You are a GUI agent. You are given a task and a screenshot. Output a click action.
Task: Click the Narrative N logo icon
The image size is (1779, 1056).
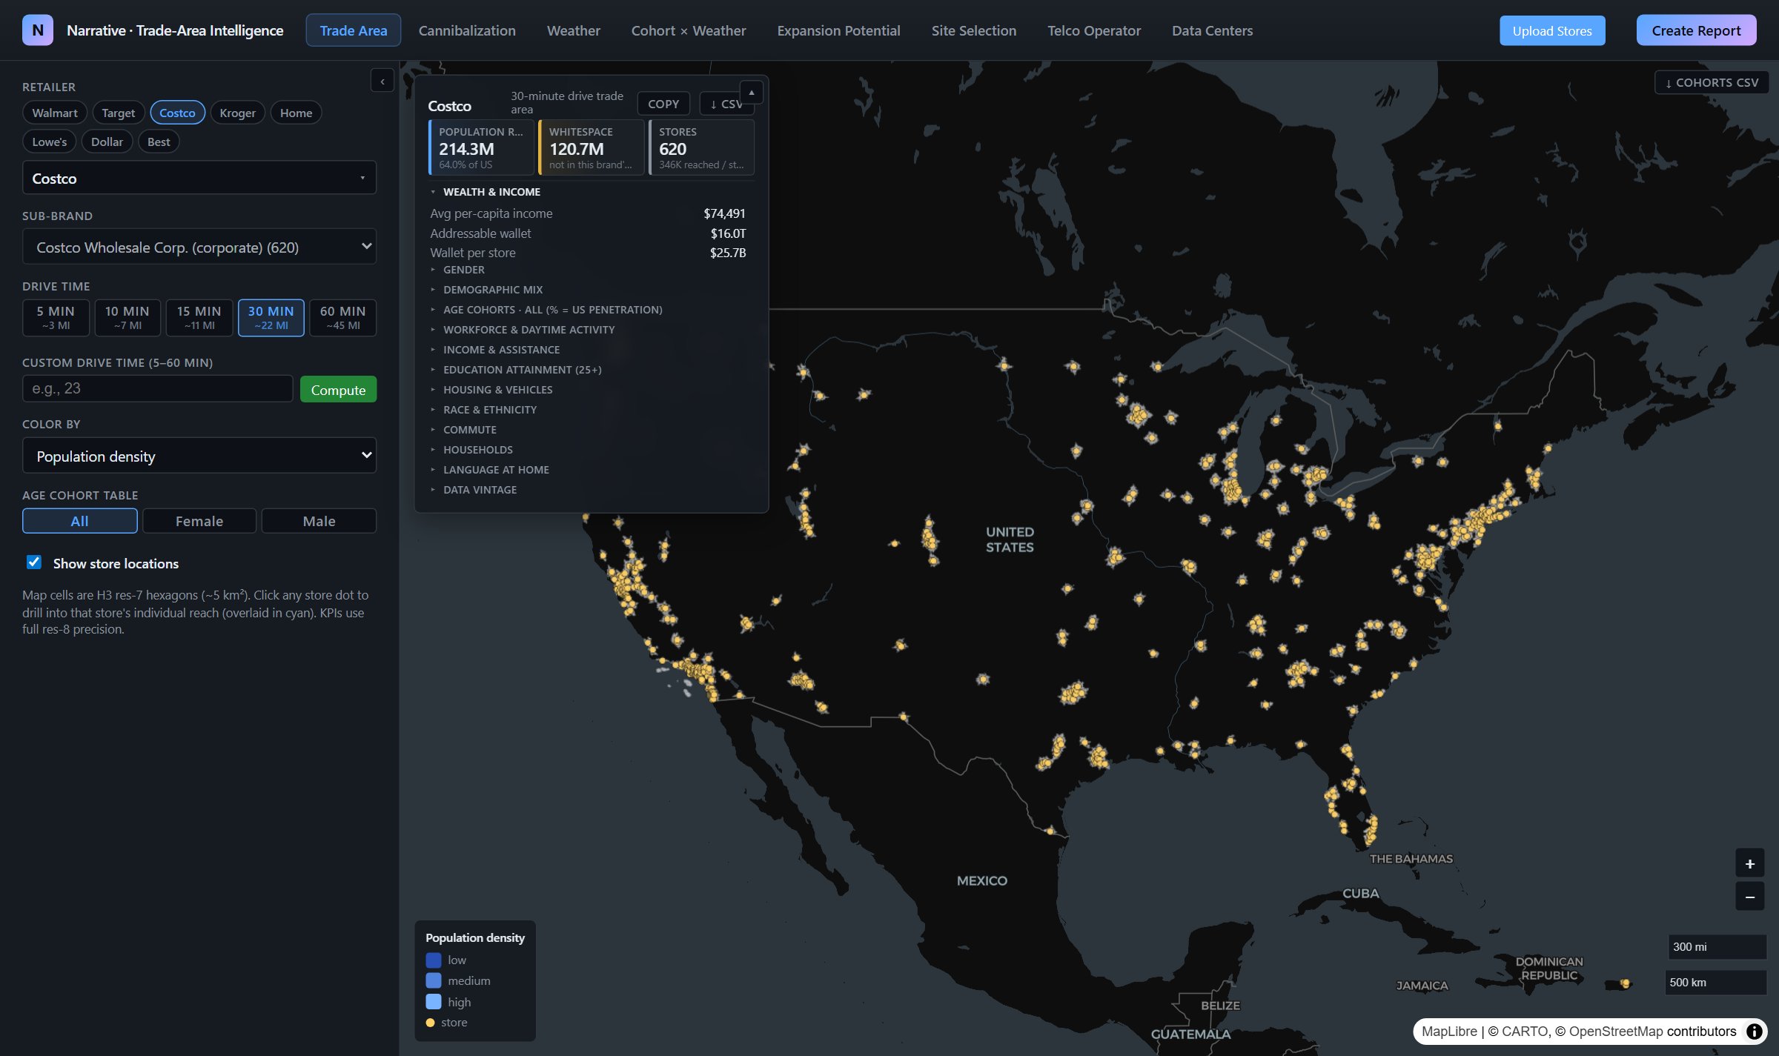[x=38, y=30]
